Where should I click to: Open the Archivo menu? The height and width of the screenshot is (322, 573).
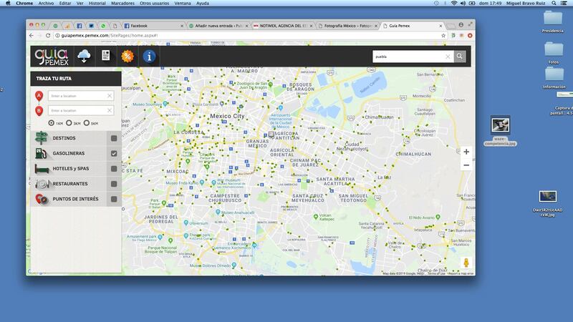[x=46, y=3]
